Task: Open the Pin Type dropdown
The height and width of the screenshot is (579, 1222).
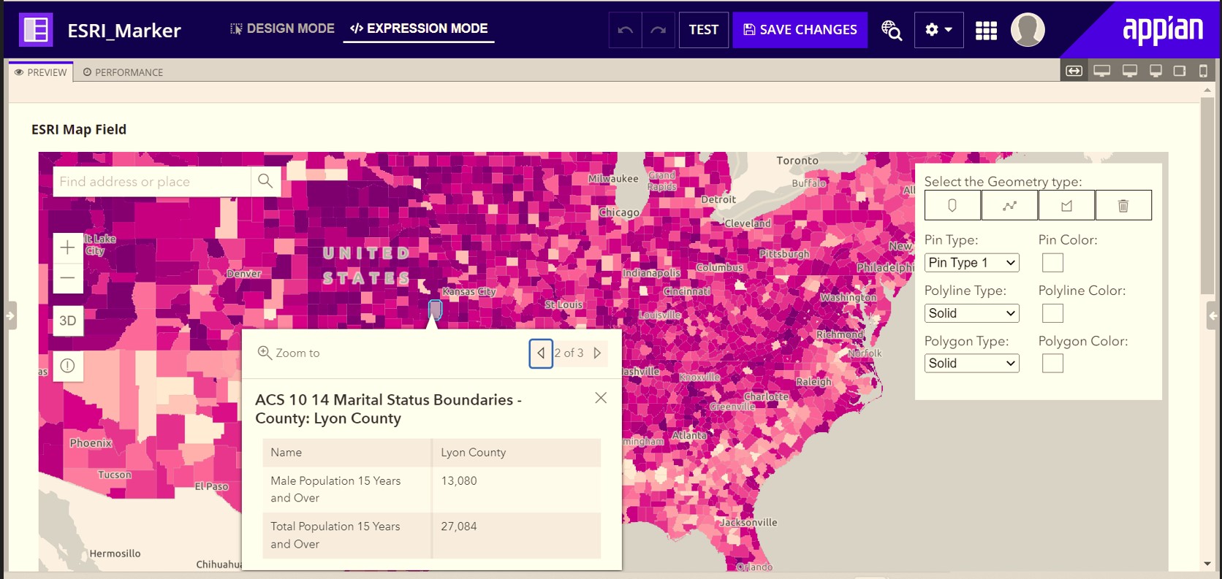Action: tap(971, 262)
